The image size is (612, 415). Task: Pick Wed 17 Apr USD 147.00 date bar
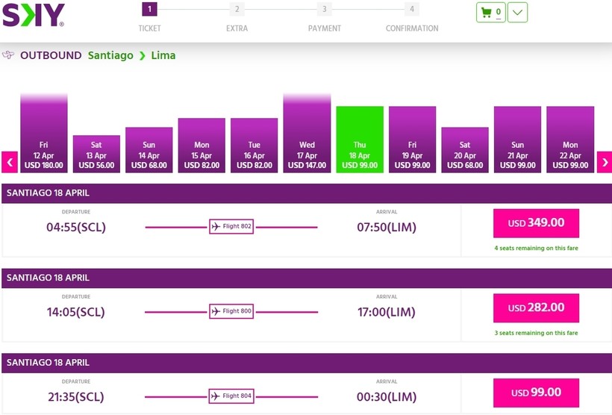pyautogui.click(x=307, y=134)
